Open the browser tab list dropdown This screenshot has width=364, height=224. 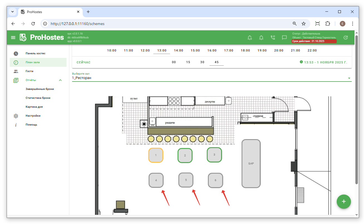[13, 12]
